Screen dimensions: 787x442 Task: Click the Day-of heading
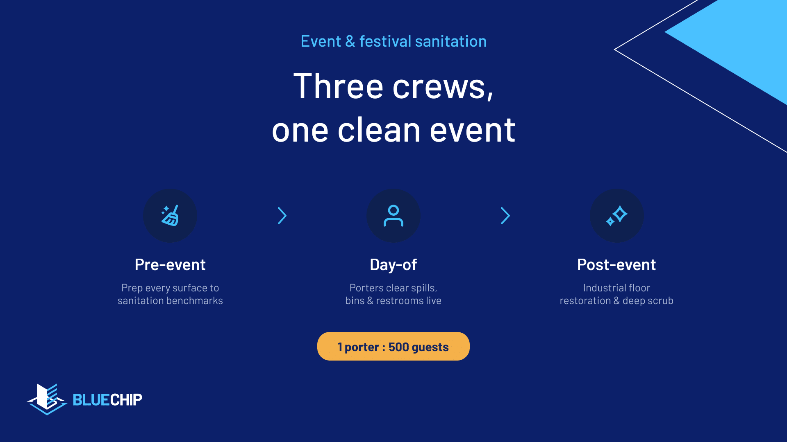click(x=393, y=265)
